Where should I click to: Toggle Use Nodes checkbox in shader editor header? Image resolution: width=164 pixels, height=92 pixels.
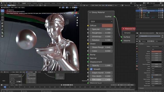tap(106, 5)
